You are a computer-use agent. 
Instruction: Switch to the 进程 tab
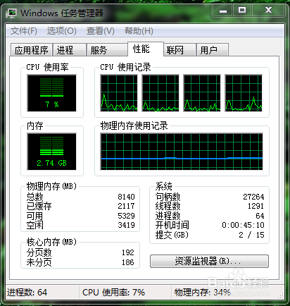[70, 50]
